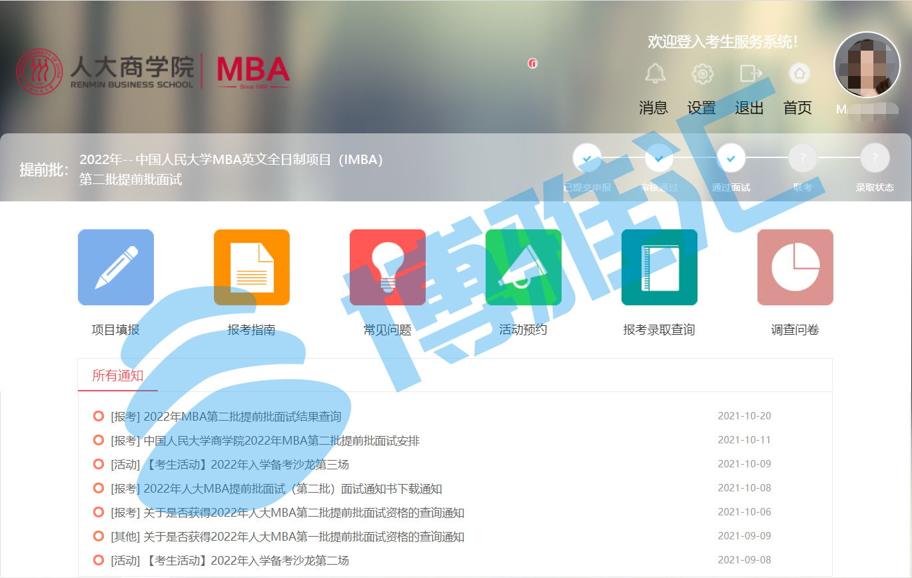Image resolution: width=912 pixels, height=578 pixels.
Task: Open notice 中国人民大学商学院2022年MBA第二批提前批面试安排
Action: (265, 441)
